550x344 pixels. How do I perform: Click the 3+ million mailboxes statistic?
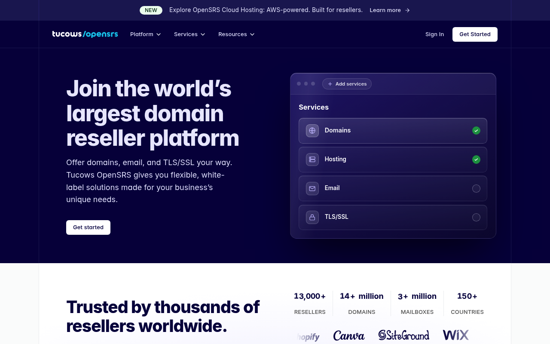pyautogui.click(x=417, y=303)
